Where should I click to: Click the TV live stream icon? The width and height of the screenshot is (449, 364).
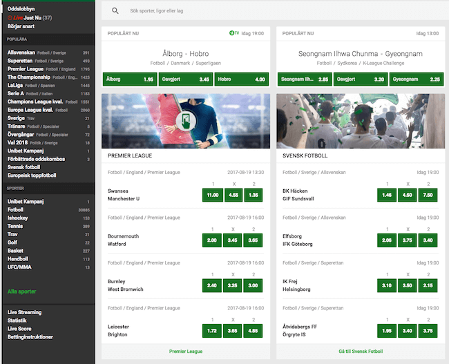point(234,33)
